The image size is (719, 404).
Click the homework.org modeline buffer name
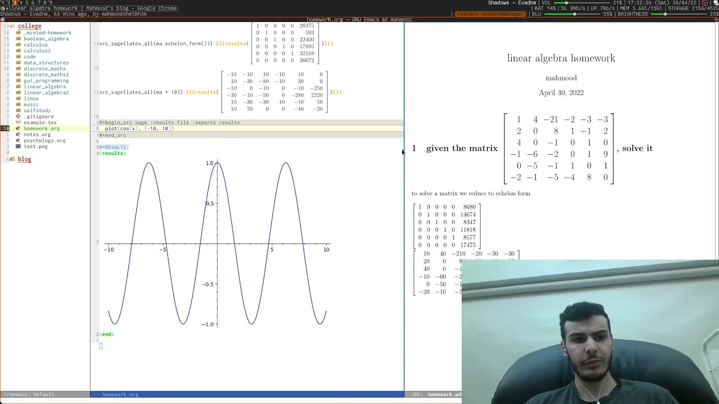[x=120, y=394]
